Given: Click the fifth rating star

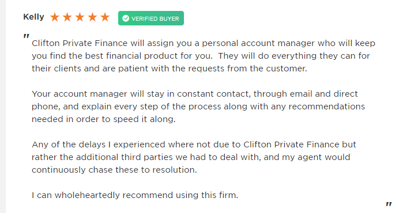Looking at the screenshot, I should click(x=105, y=17).
